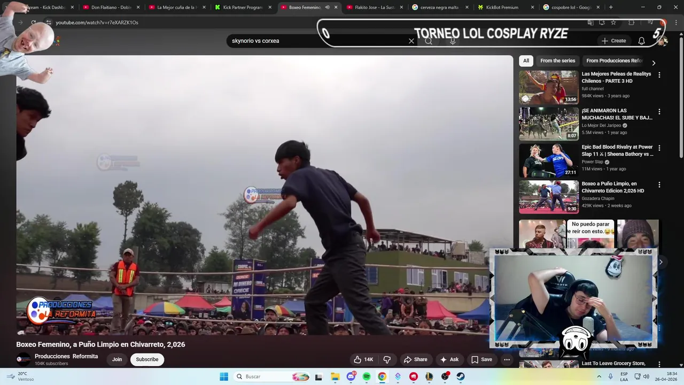The height and width of the screenshot is (385, 684).
Task: Run search with the magnifier icon
Action: (429, 41)
